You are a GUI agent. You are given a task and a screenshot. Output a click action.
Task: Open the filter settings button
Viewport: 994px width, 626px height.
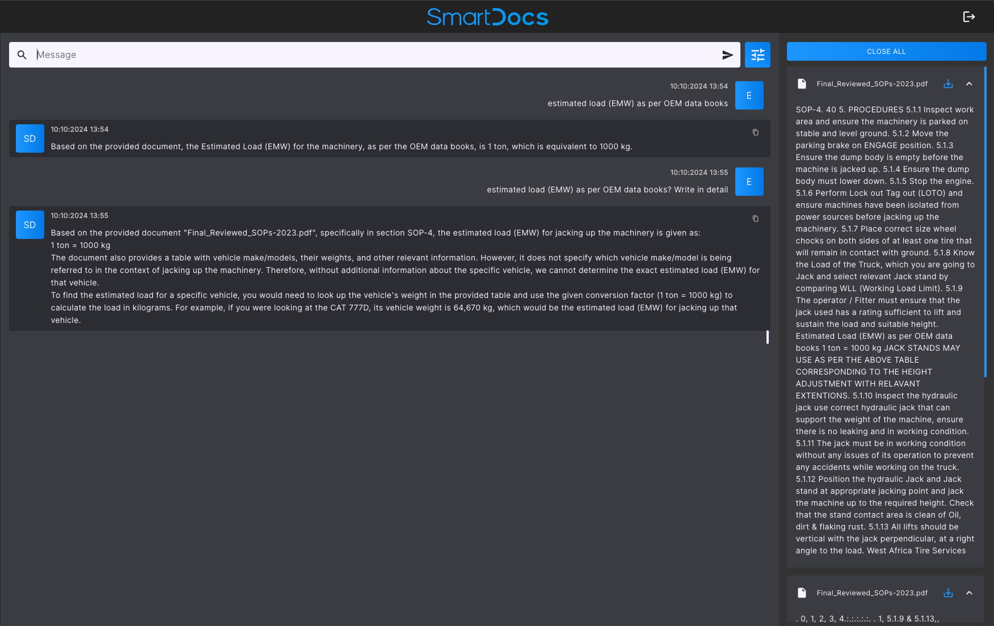pos(757,55)
